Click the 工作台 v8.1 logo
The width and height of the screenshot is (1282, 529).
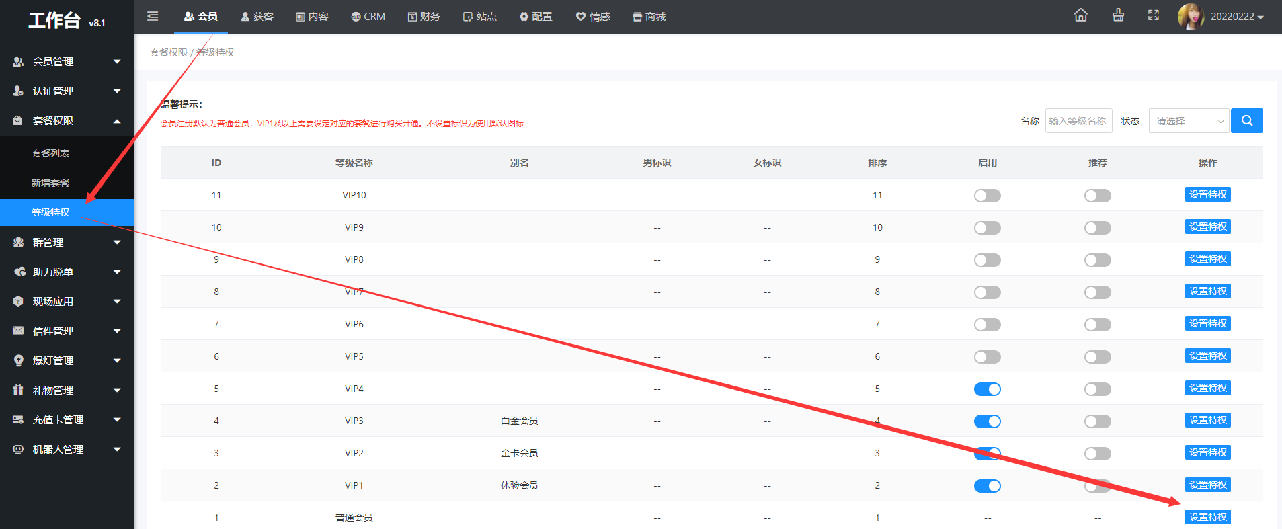point(67,21)
